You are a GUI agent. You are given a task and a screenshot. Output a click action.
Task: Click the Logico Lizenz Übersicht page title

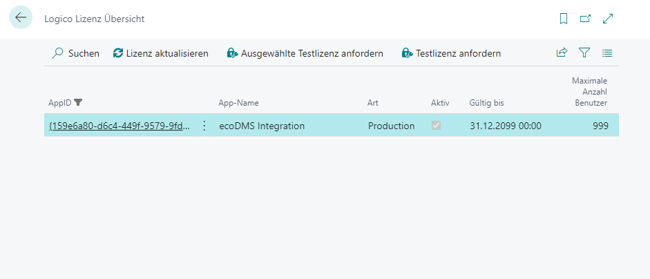pyautogui.click(x=95, y=19)
